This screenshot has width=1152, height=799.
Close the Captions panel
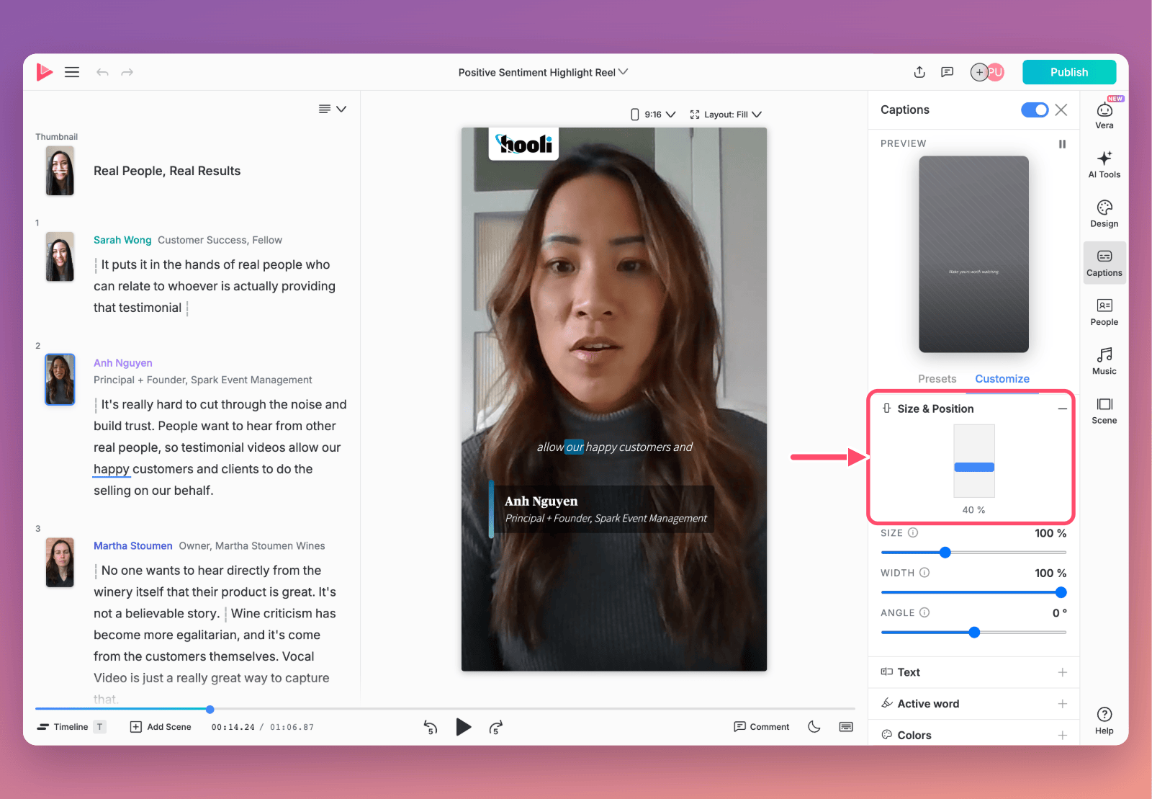click(x=1061, y=110)
